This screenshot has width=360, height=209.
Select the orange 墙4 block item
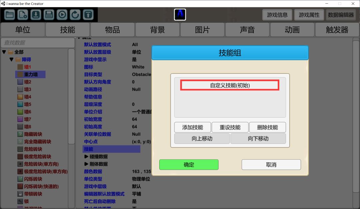[x=27, y=97]
